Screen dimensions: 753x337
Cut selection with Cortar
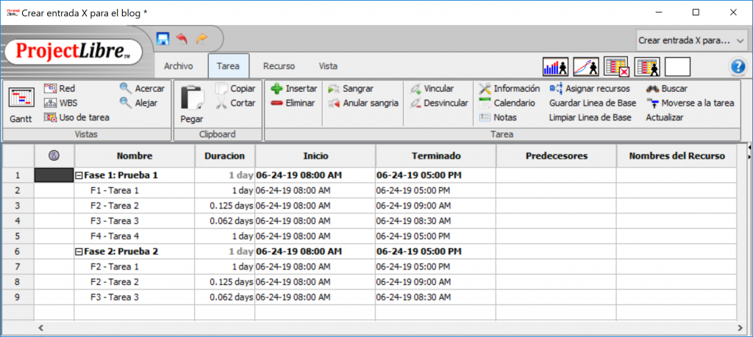coord(236,103)
